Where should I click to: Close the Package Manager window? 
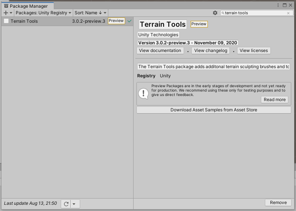[x=291, y=5]
